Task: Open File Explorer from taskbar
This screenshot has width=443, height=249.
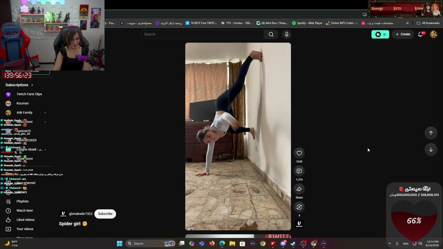Action: click(x=232, y=243)
